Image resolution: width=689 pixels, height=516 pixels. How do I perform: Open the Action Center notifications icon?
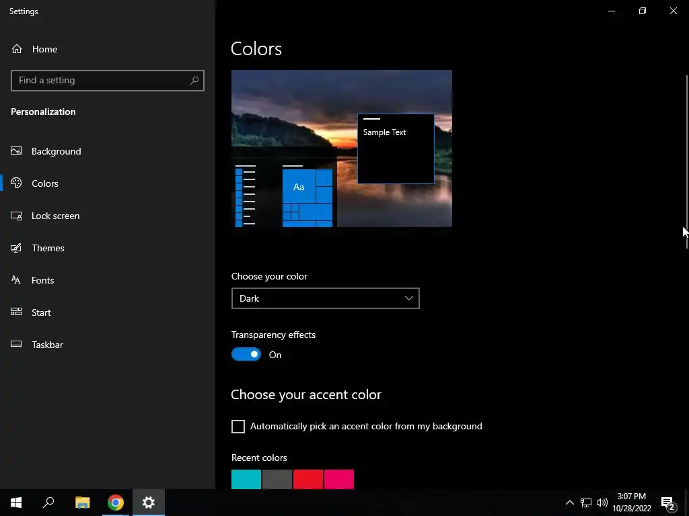point(668,503)
